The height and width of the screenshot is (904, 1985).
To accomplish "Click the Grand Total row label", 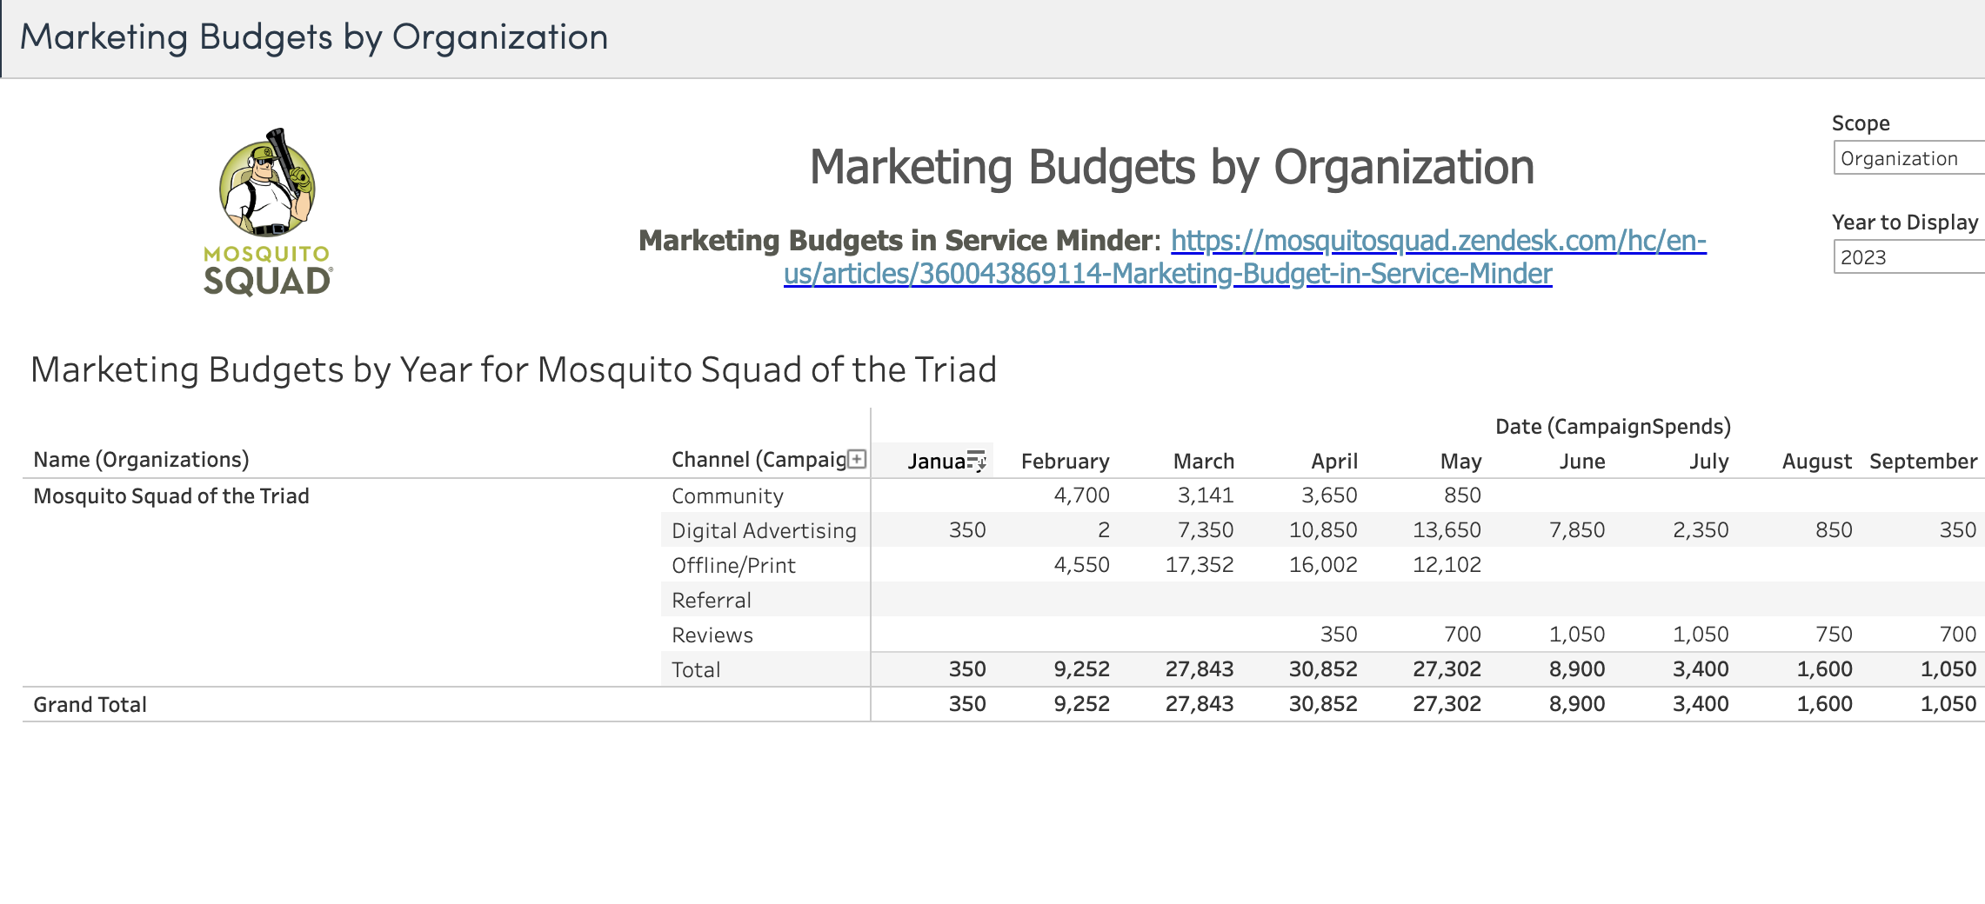I will pyautogui.click(x=90, y=704).
